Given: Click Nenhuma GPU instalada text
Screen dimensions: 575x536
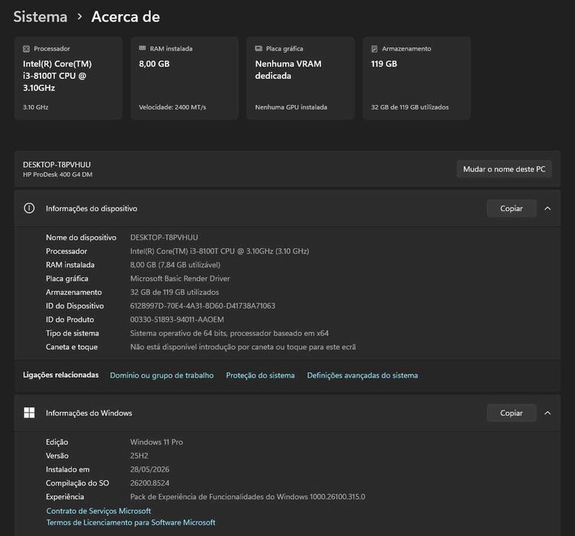Looking at the screenshot, I should click(291, 107).
